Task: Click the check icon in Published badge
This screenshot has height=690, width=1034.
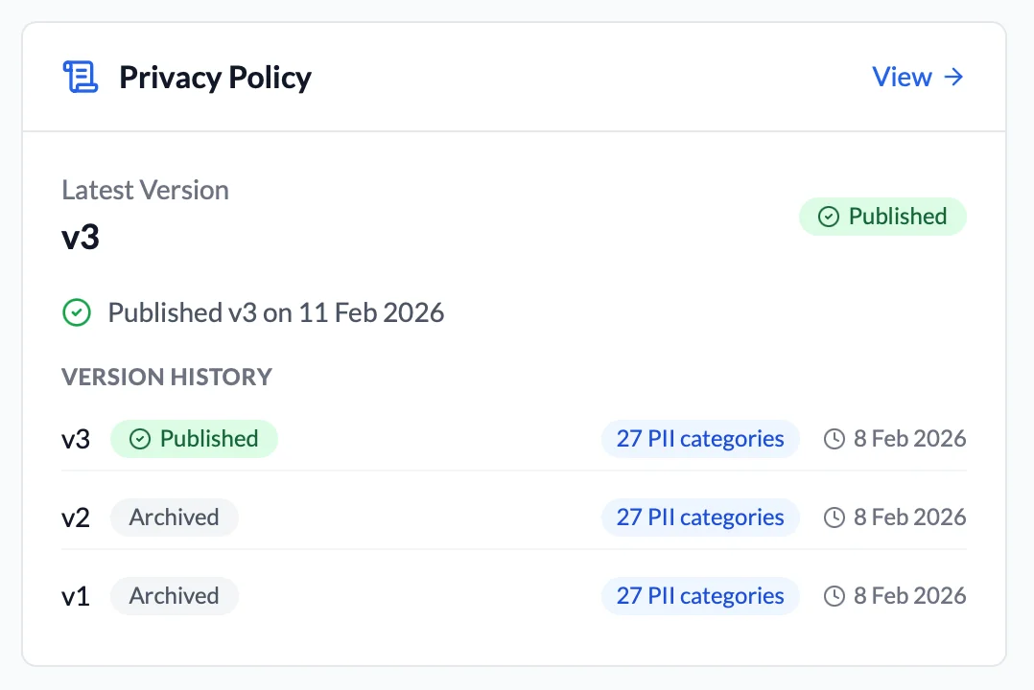Action: pyautogui.click(x=829, y=217)
